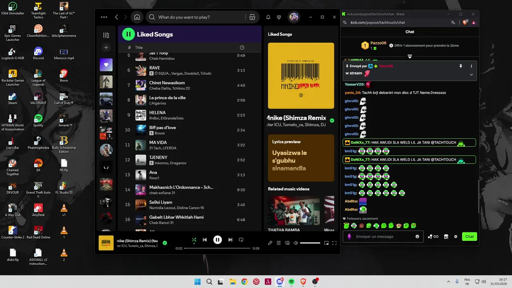Select the song TJENENY
Viewport: 512px width, 288px height.
[x=190, y=160]
